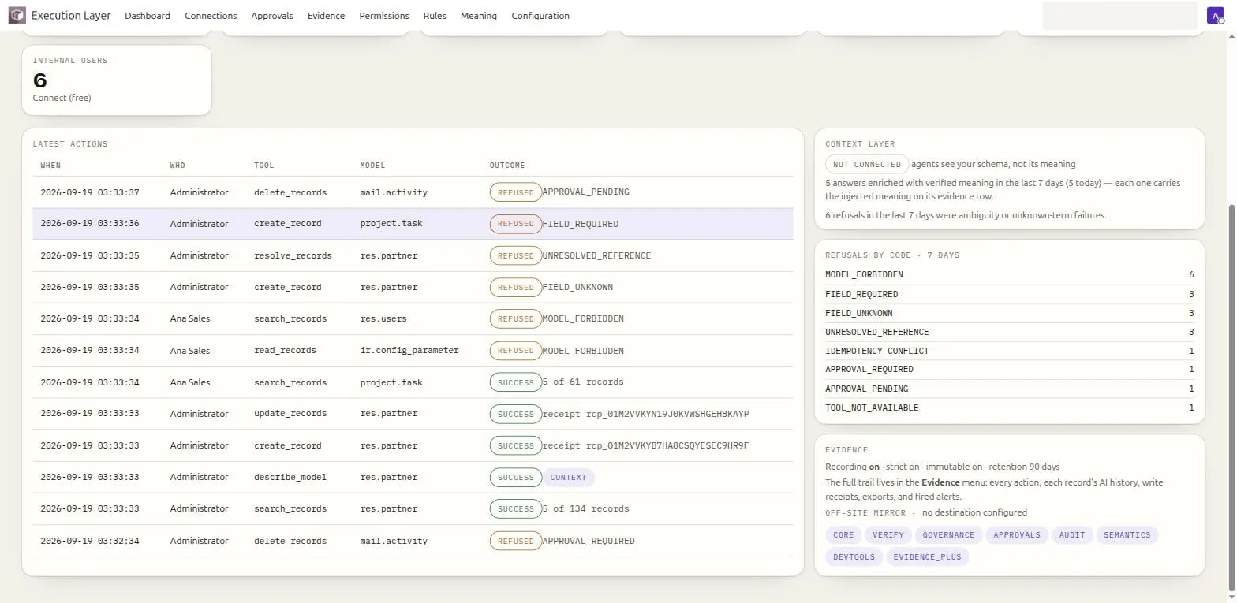Click the MODEL_FORBIDDEN refusal code row
1237x603 pixels.
(1009, 275)
